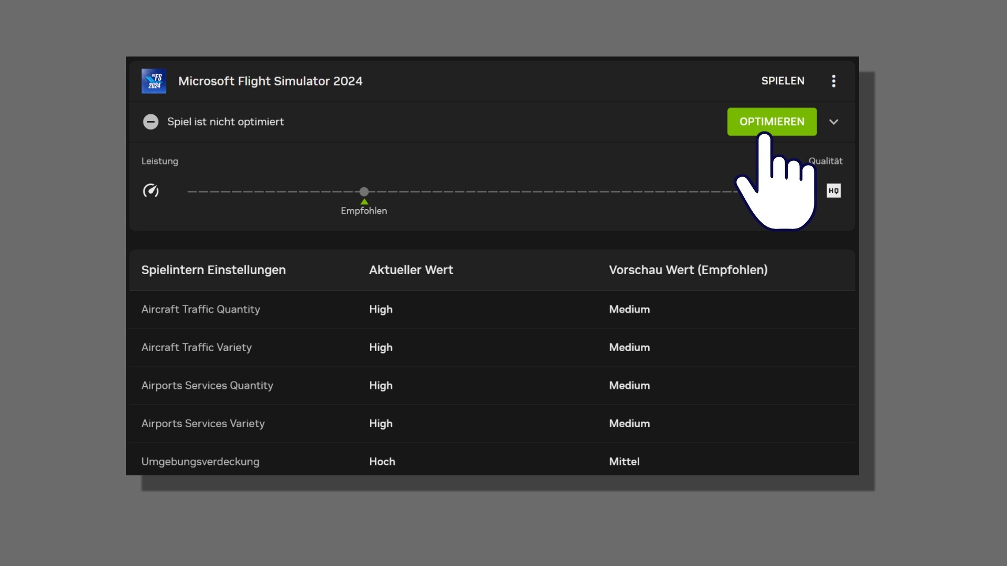Select the Aircraft Traffic Variety row label
Screen dimensions: 1007x566
point(196,347)
